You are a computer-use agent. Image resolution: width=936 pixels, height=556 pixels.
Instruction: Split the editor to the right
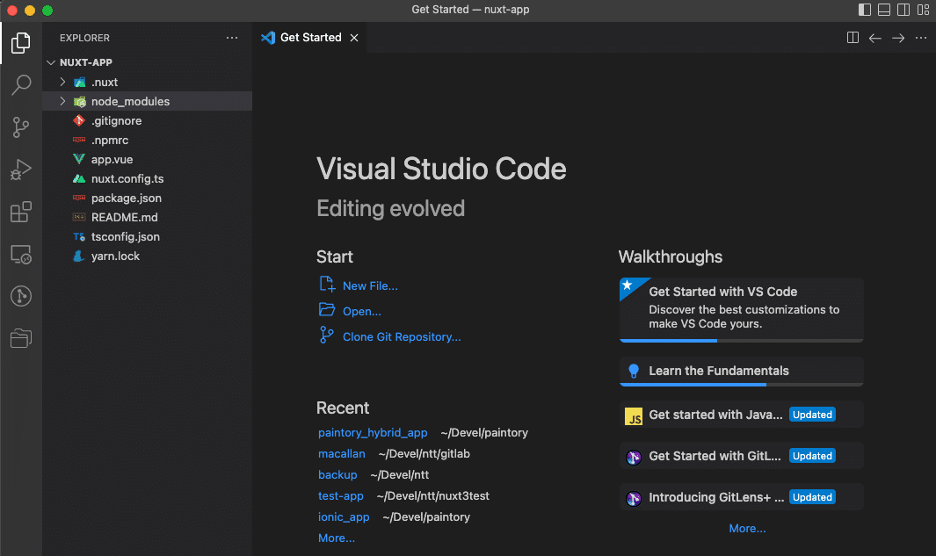[x=853, y=38]
